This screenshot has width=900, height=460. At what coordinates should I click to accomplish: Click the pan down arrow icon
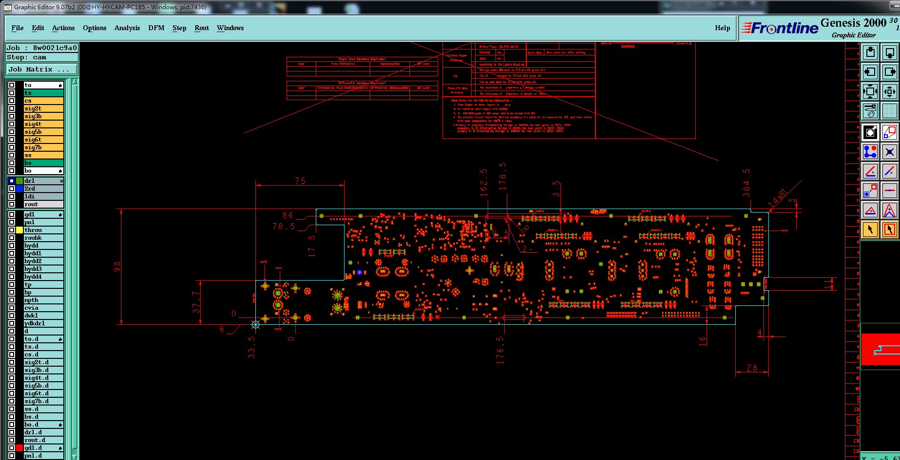pos(889,53)
